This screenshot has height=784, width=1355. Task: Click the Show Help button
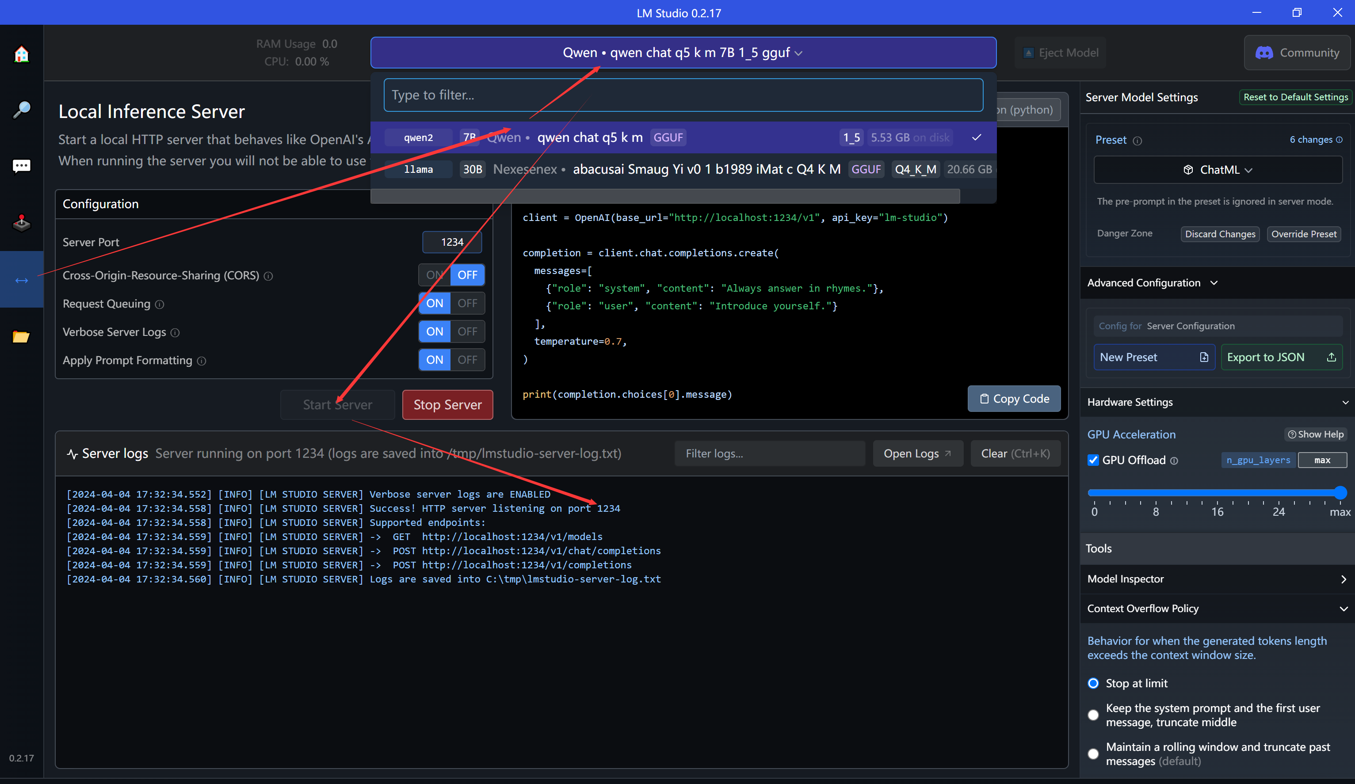[1316, 434]
